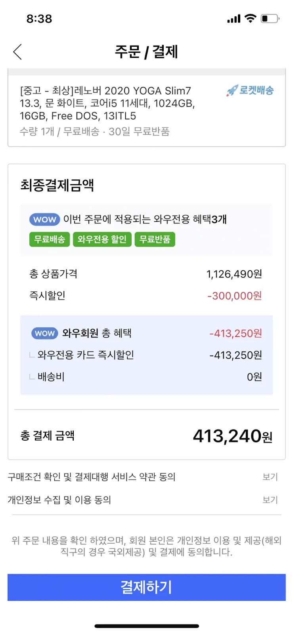Select the 와우전용 할인 green tag
This screenshot has width=293, height=634.
[102, 239]
